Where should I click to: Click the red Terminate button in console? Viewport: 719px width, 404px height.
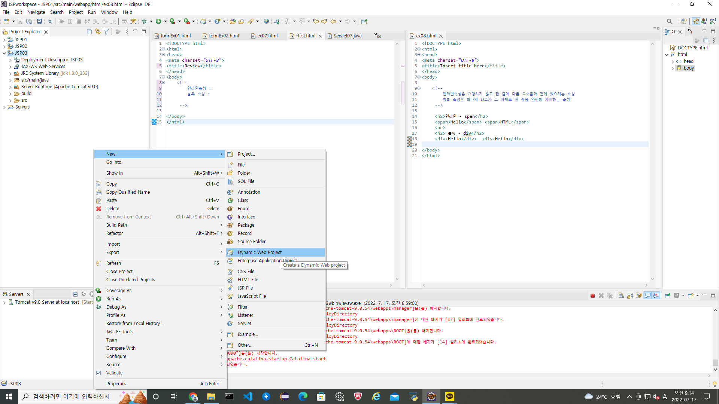pos(592,296)
